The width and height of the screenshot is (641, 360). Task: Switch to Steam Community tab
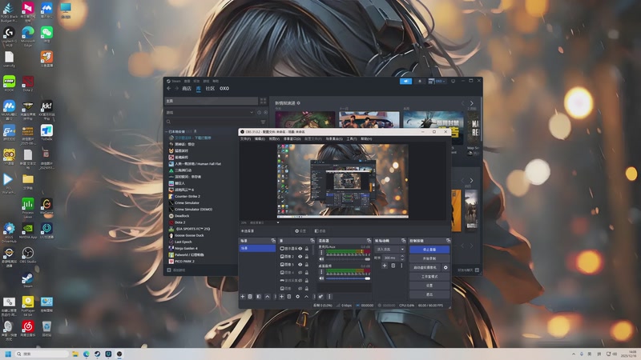click(210, 88)
